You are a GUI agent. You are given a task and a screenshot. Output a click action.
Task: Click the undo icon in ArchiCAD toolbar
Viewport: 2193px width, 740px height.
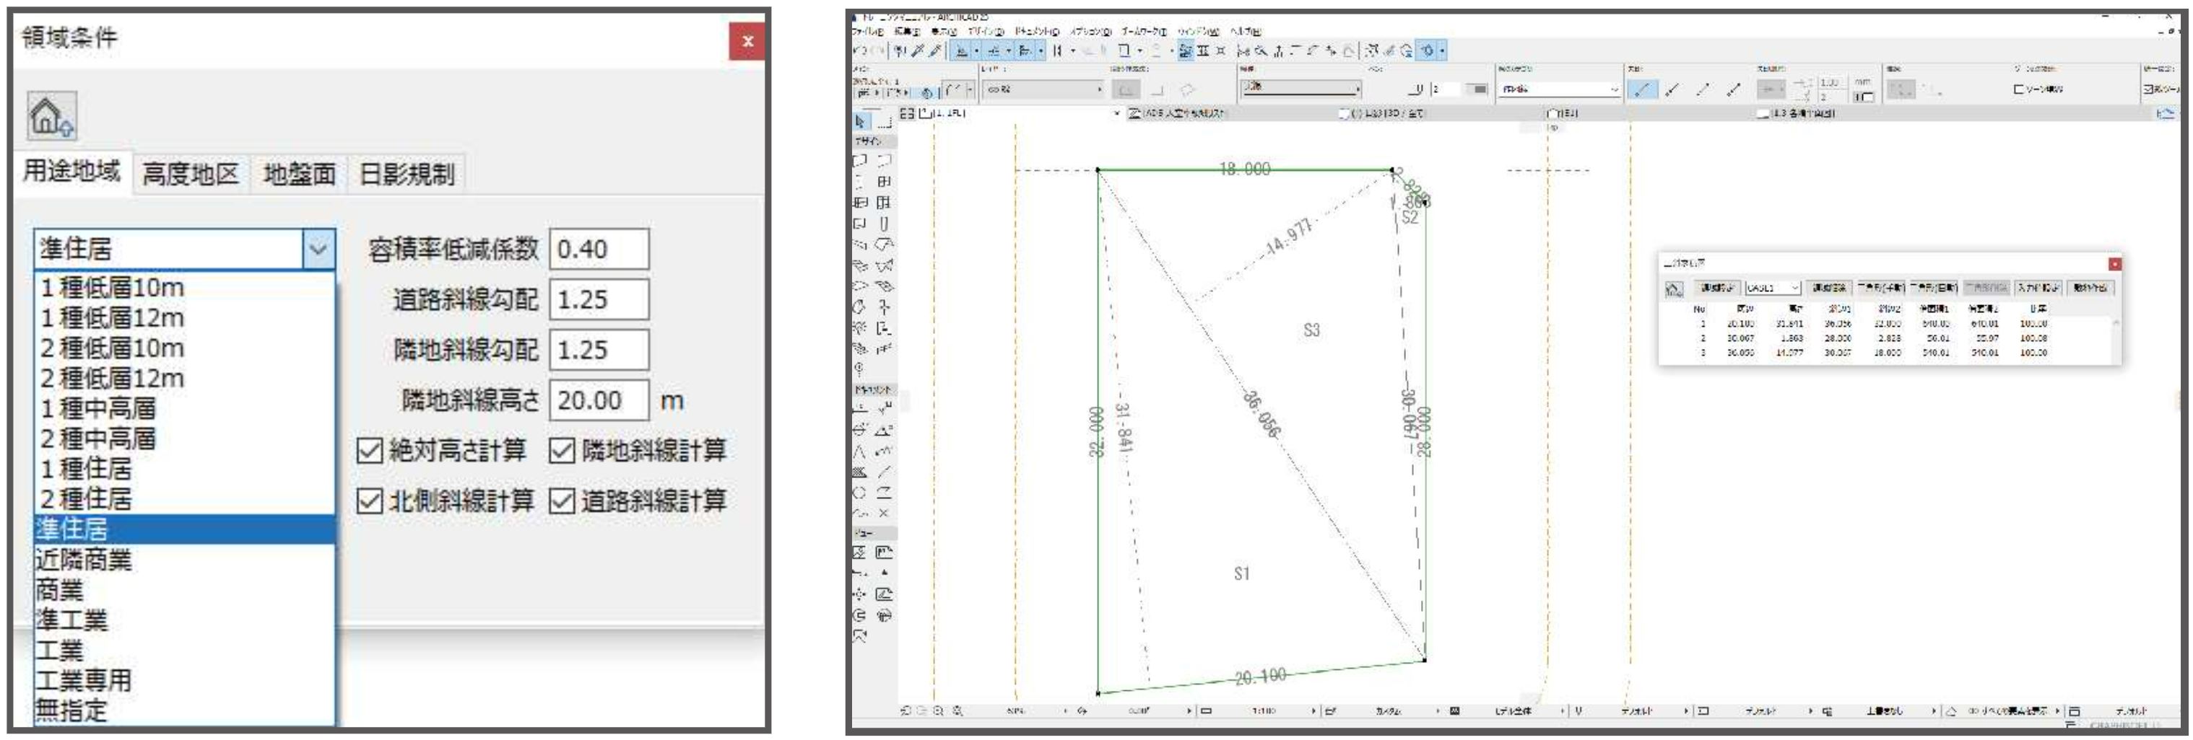(x=860, y=51)
